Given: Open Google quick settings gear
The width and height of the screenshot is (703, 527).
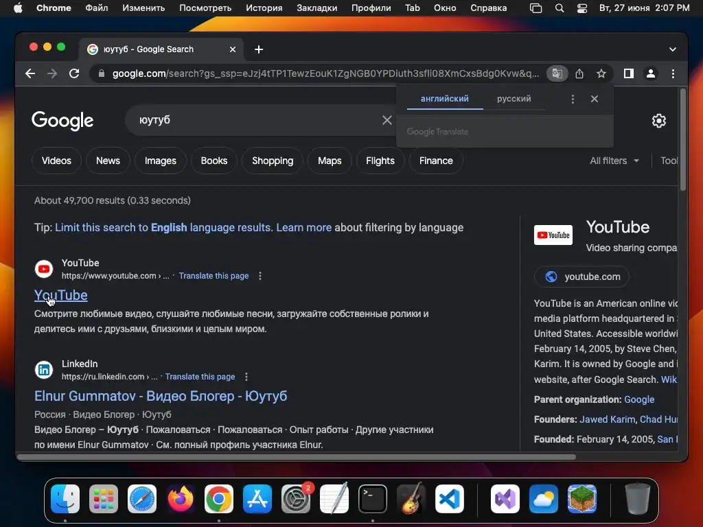Looking at the screenshot, I should [658, 121].
